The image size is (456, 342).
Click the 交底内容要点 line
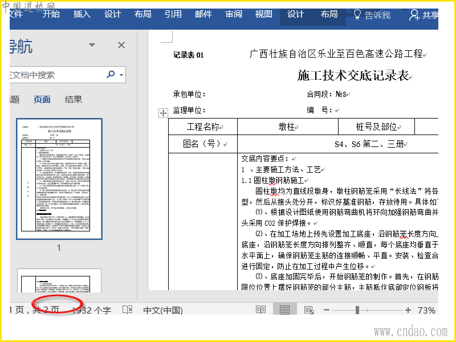click(265, 159)
